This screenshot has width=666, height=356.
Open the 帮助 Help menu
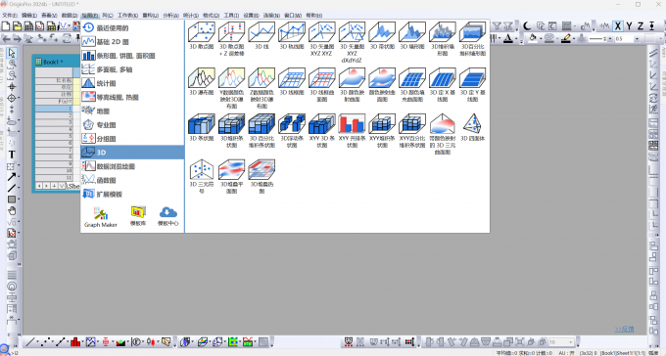click(x=313, y=16)
